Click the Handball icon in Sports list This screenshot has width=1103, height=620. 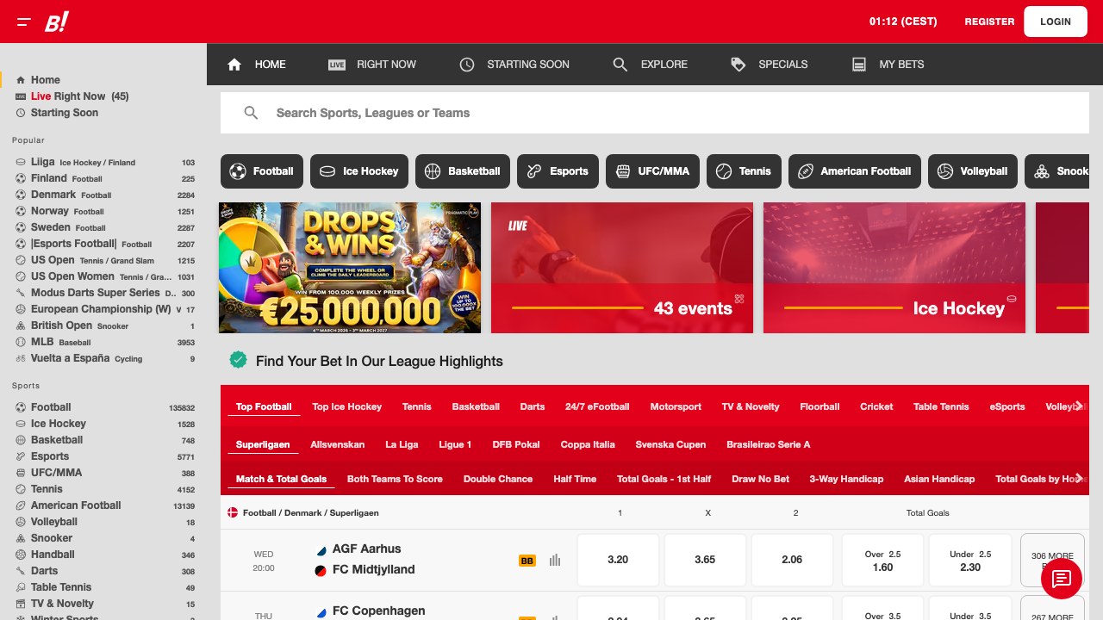[x=21, y=555]
